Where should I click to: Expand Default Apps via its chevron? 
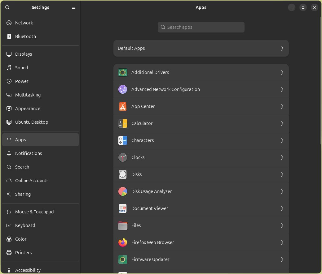pyautogui.click(x=282, y=48)
